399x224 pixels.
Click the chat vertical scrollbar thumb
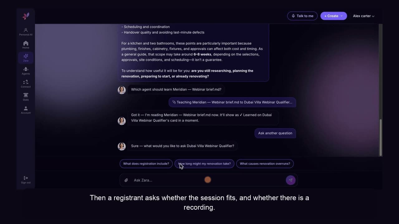(380, 138)
